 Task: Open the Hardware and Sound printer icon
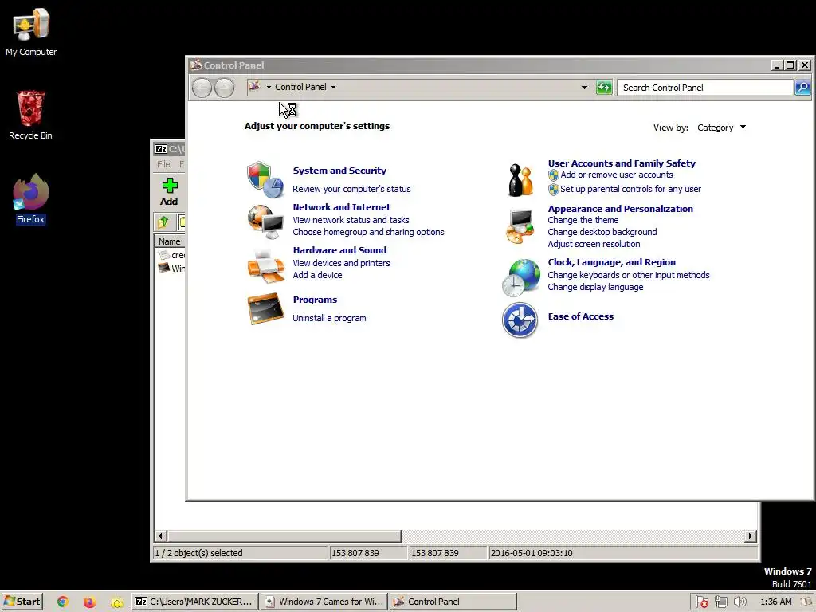pyautogui.click(x=265, y=265)
